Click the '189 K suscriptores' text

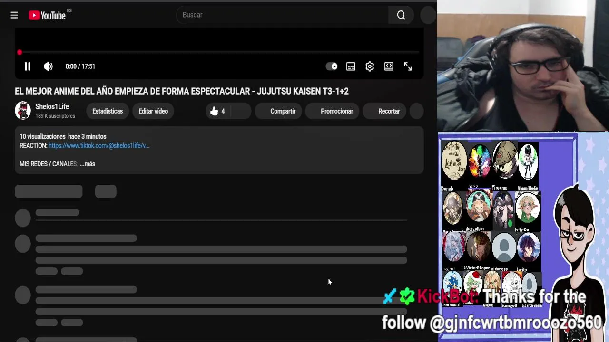tap(55, 116)
